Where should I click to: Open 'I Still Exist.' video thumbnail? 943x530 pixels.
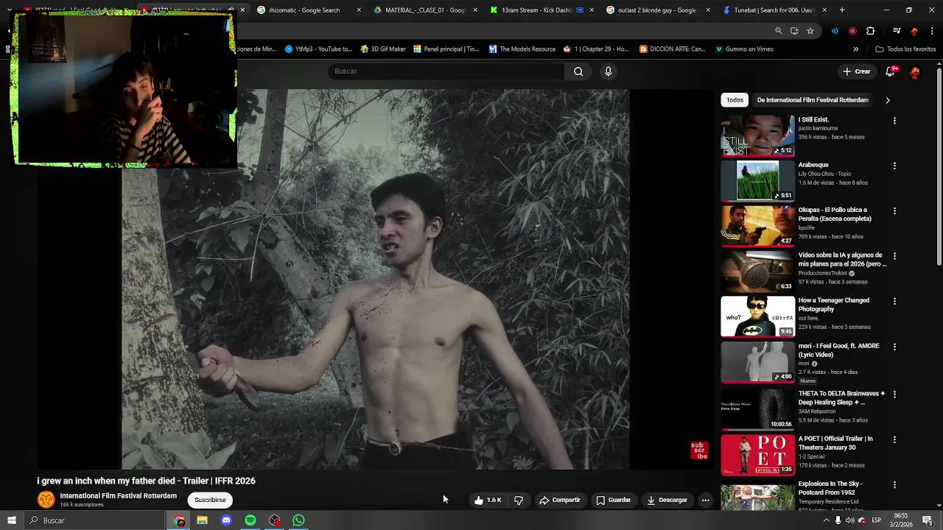(757, 135)
